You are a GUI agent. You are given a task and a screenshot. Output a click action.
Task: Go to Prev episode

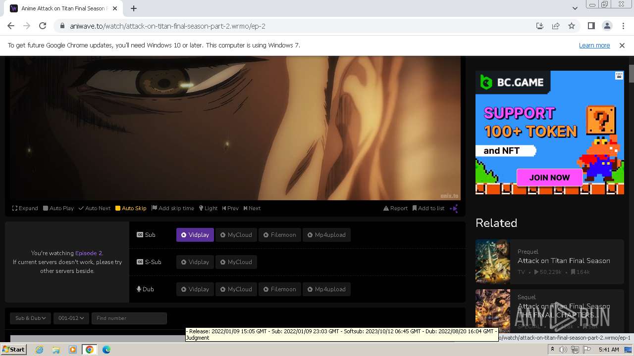(230, 208)
